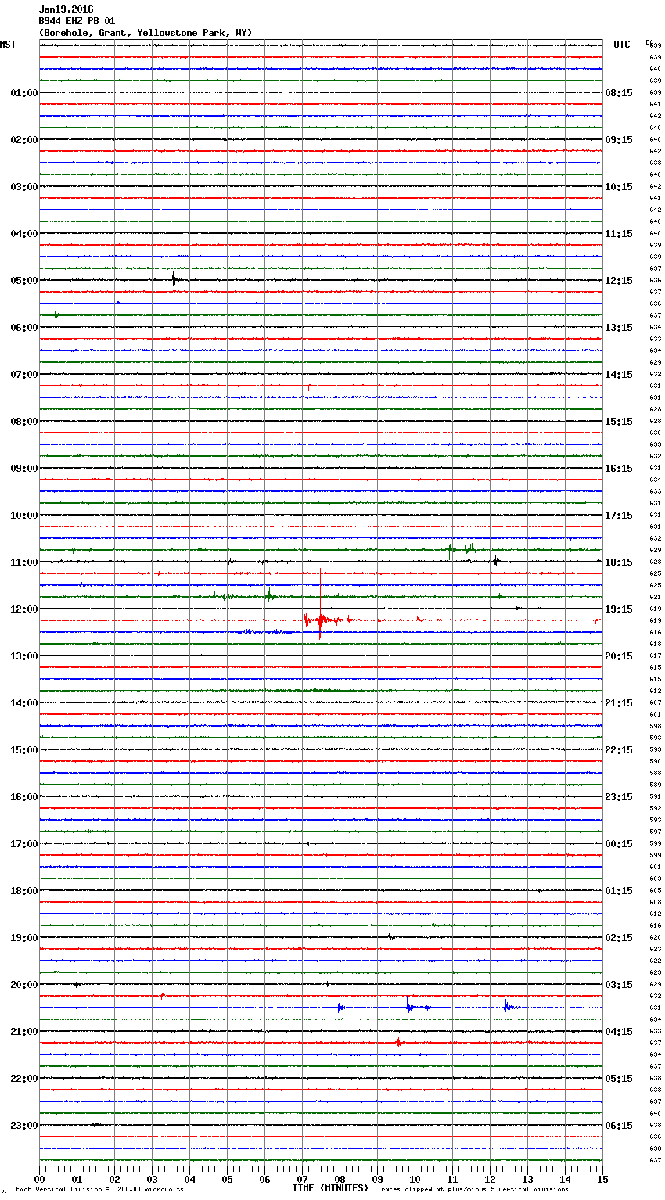Click the Traces clipped at plus/minus footer note
The height and width of the screenshot is (1200, 665).
tap(473, 1189)
